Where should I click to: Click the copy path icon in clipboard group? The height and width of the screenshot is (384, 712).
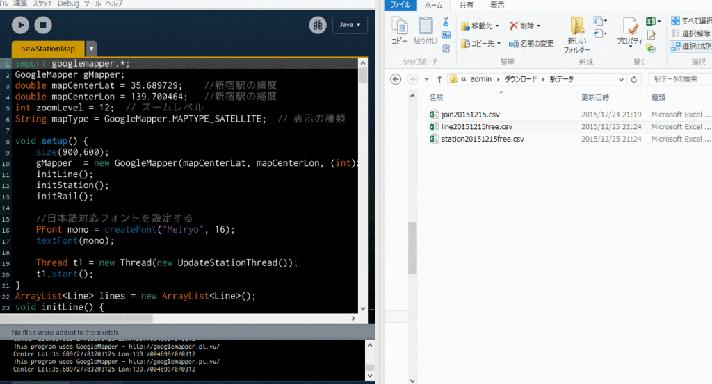(446, 35)
